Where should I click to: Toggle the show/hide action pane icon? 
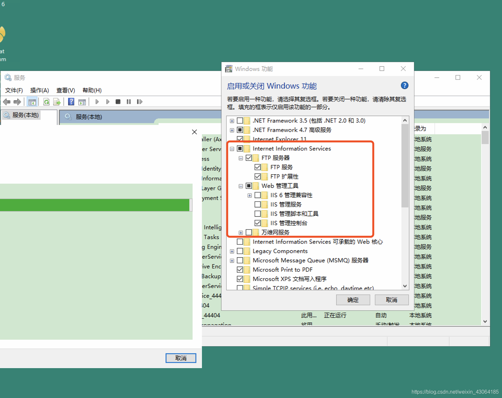tap(82, 102)
